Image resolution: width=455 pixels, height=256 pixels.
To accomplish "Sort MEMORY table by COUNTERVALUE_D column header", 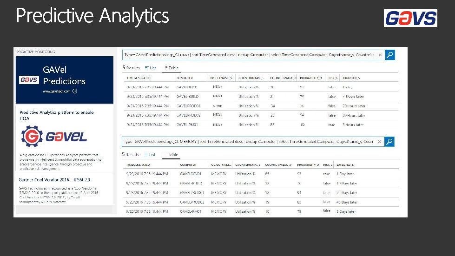I will (278, 164).
